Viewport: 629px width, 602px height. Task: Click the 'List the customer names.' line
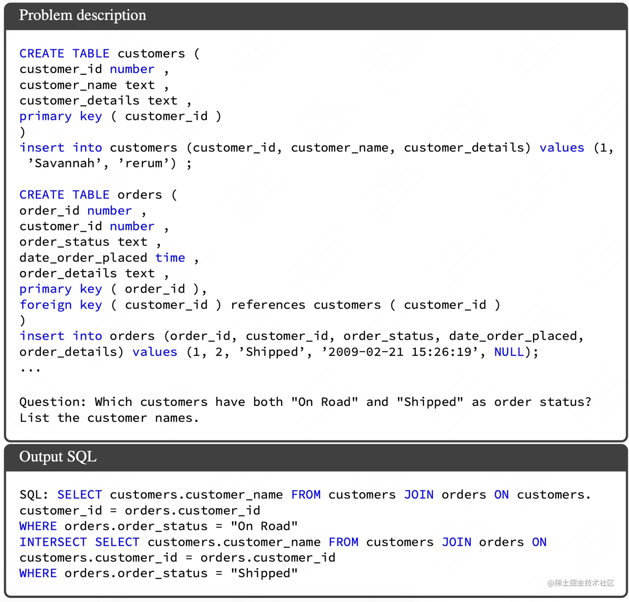pos(109,418)
